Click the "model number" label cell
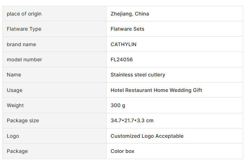 (25, 60)
